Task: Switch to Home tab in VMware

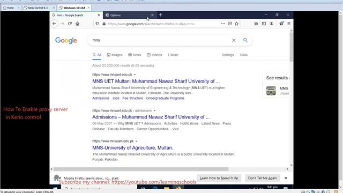Action: tap(10, 8)
